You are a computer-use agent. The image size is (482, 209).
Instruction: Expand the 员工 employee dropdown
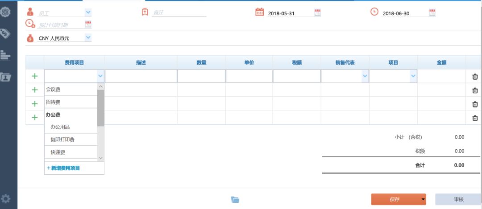pos(88,13)
